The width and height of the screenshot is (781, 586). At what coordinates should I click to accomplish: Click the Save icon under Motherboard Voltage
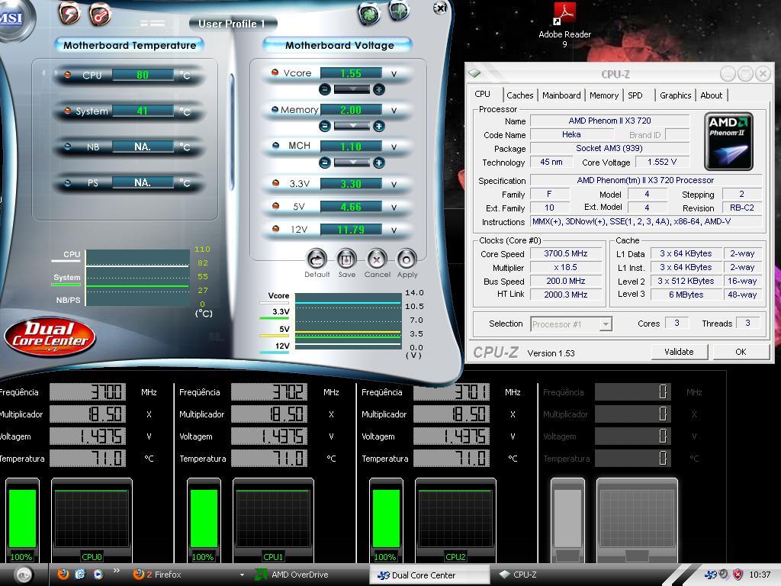pyautogui.click(x=347, y=259)
